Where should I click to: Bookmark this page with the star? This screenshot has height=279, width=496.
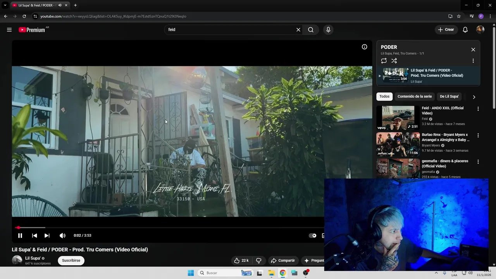coord(459,16)
